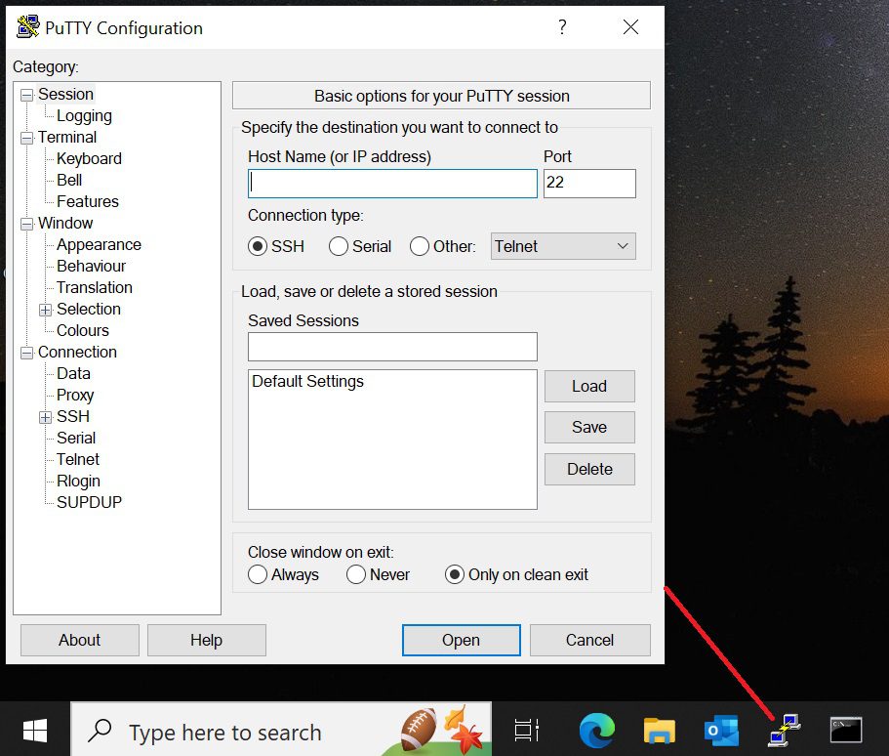889x756 pixels.
Task: Open the Telnet protocol dropdown
Action: pyautogui.click(x=563, y=246)
